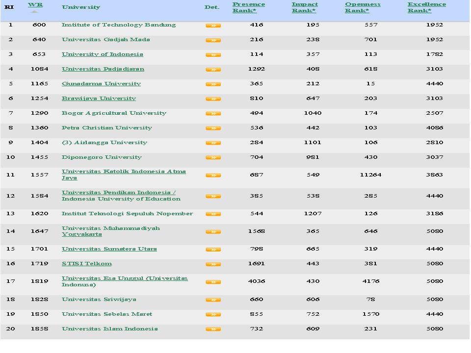471x353 pixels.
Task: Select the excellence rank value 1782
Action: pos(434,54)
